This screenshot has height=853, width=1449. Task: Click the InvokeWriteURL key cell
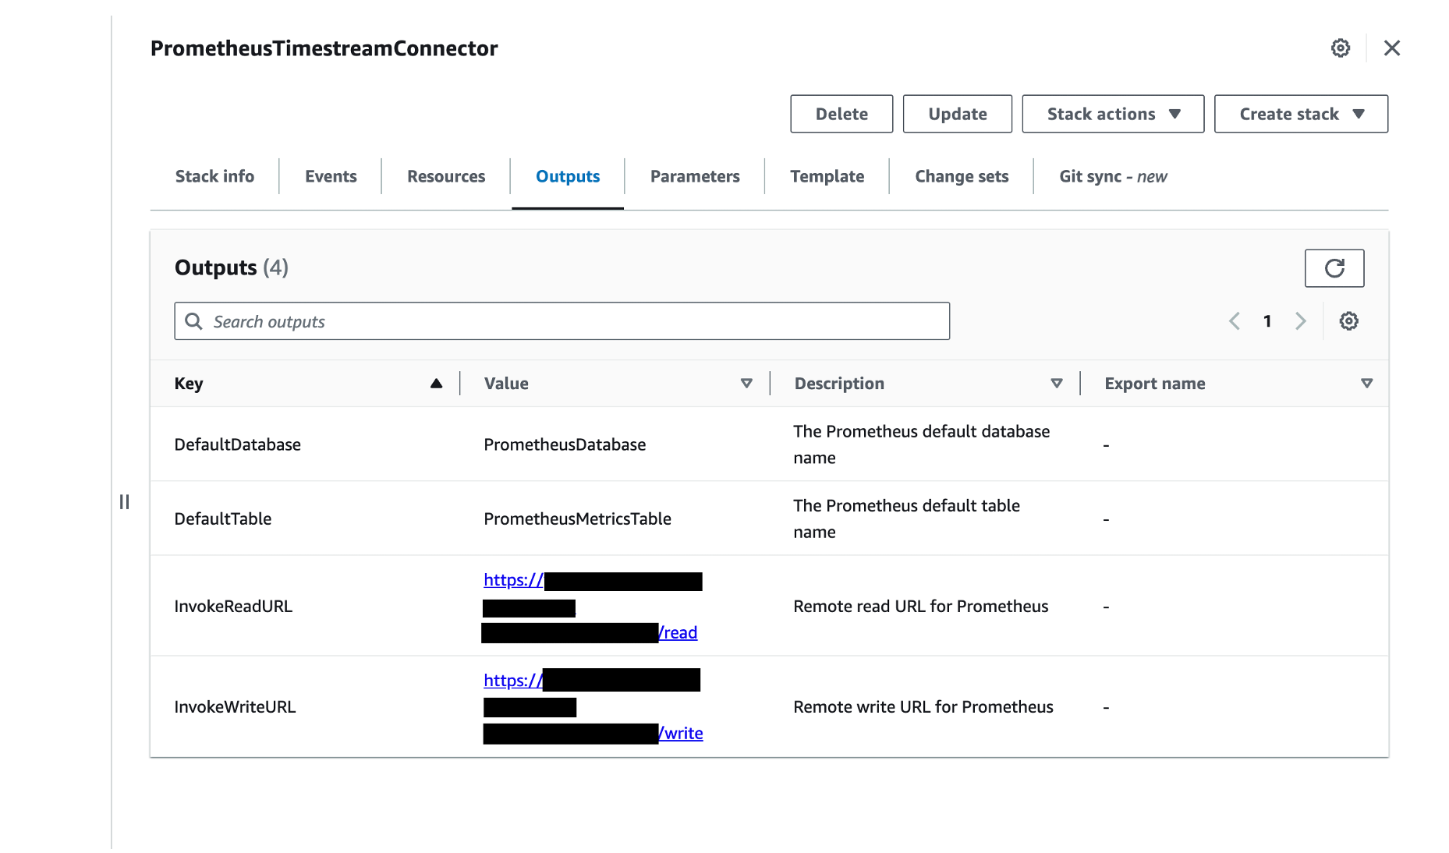(x=235, y=707)
